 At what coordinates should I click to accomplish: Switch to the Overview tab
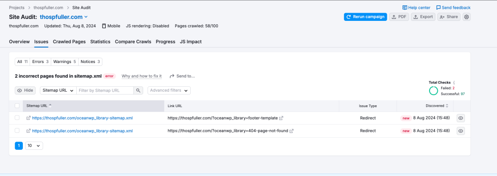19,42
